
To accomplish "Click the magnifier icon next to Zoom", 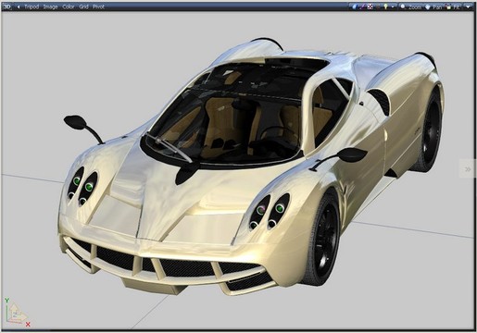I will click(x=403, y=6).
